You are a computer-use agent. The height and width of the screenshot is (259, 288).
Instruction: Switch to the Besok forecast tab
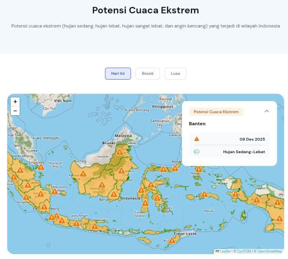tap(148, 74)
